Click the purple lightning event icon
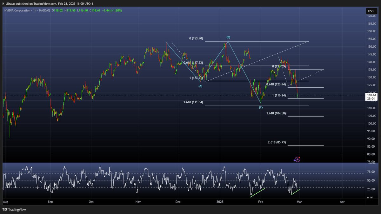This screenshot has height=214, width=381. click(x=297, y=159)
